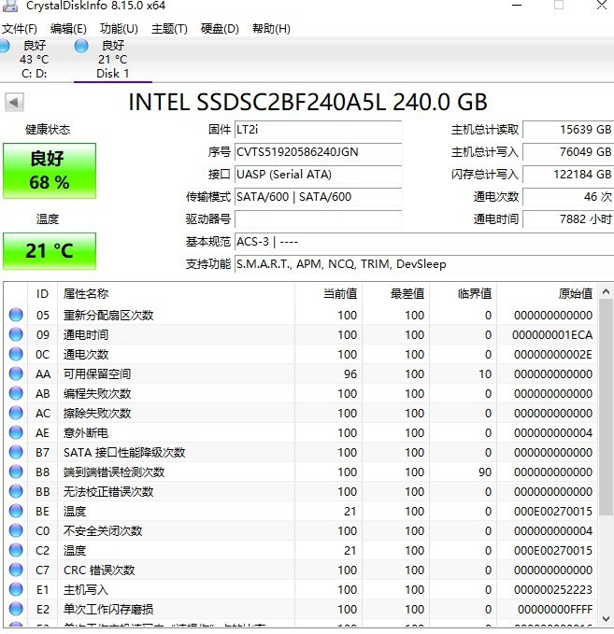
Task: Minimize the CrystalDiskInfo window
Action: click(517, 6)
